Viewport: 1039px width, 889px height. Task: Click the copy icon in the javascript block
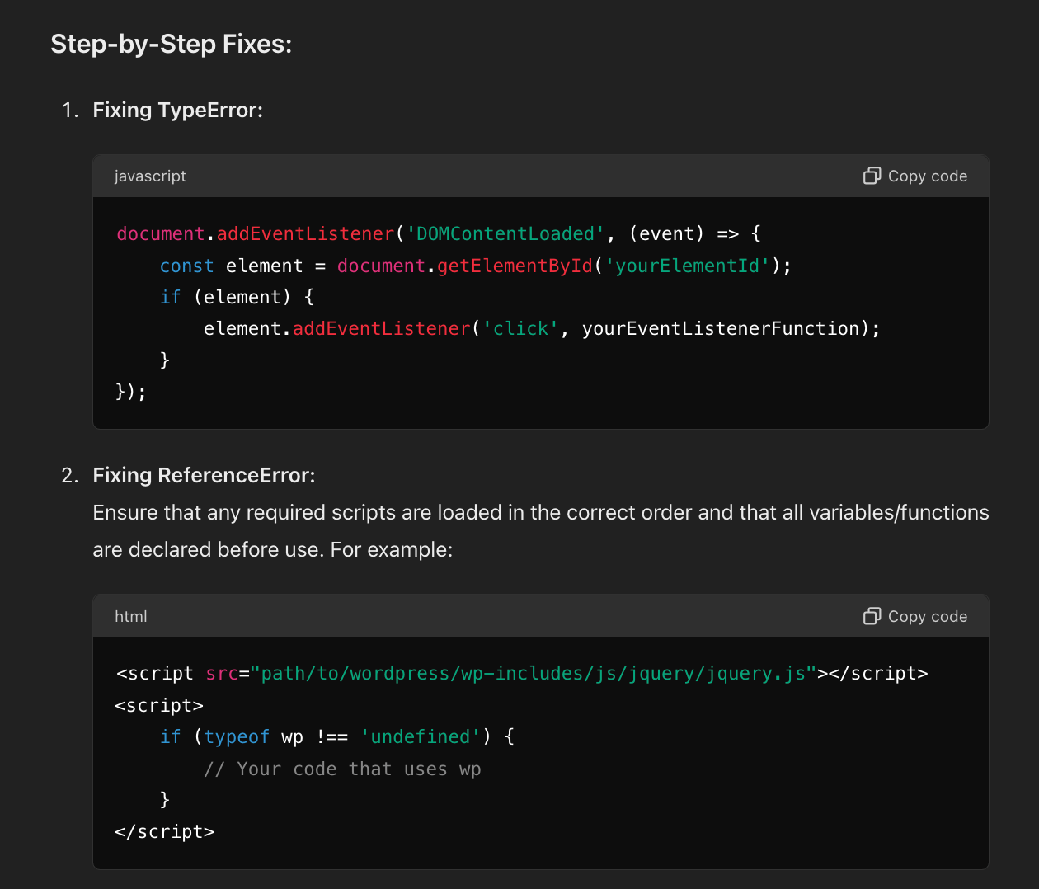[872, 176]
